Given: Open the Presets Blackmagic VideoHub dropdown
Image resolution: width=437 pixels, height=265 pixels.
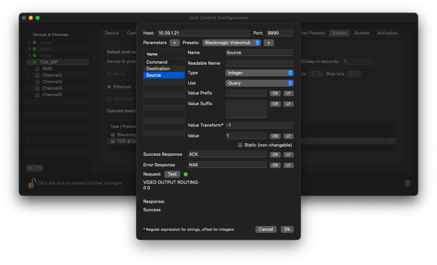Looking at the screenshot, I should (231, 43).
